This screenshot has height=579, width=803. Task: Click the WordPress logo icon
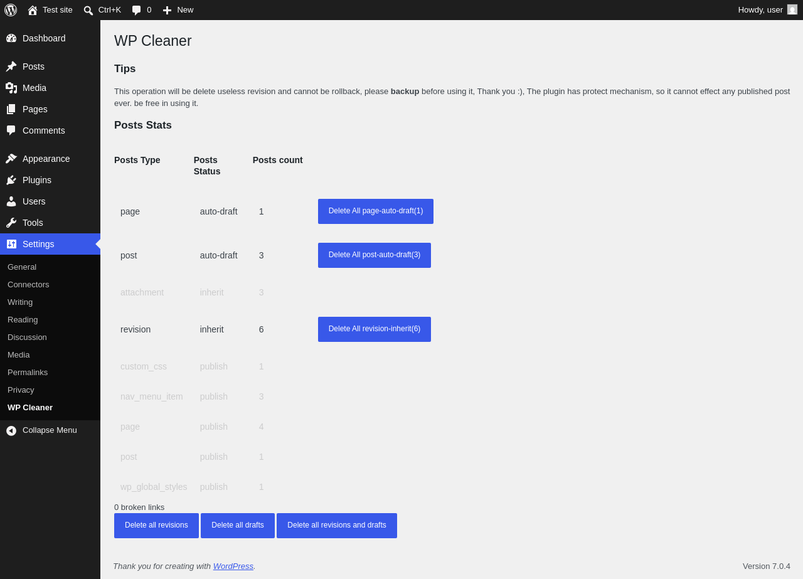[x=11, y=10]
